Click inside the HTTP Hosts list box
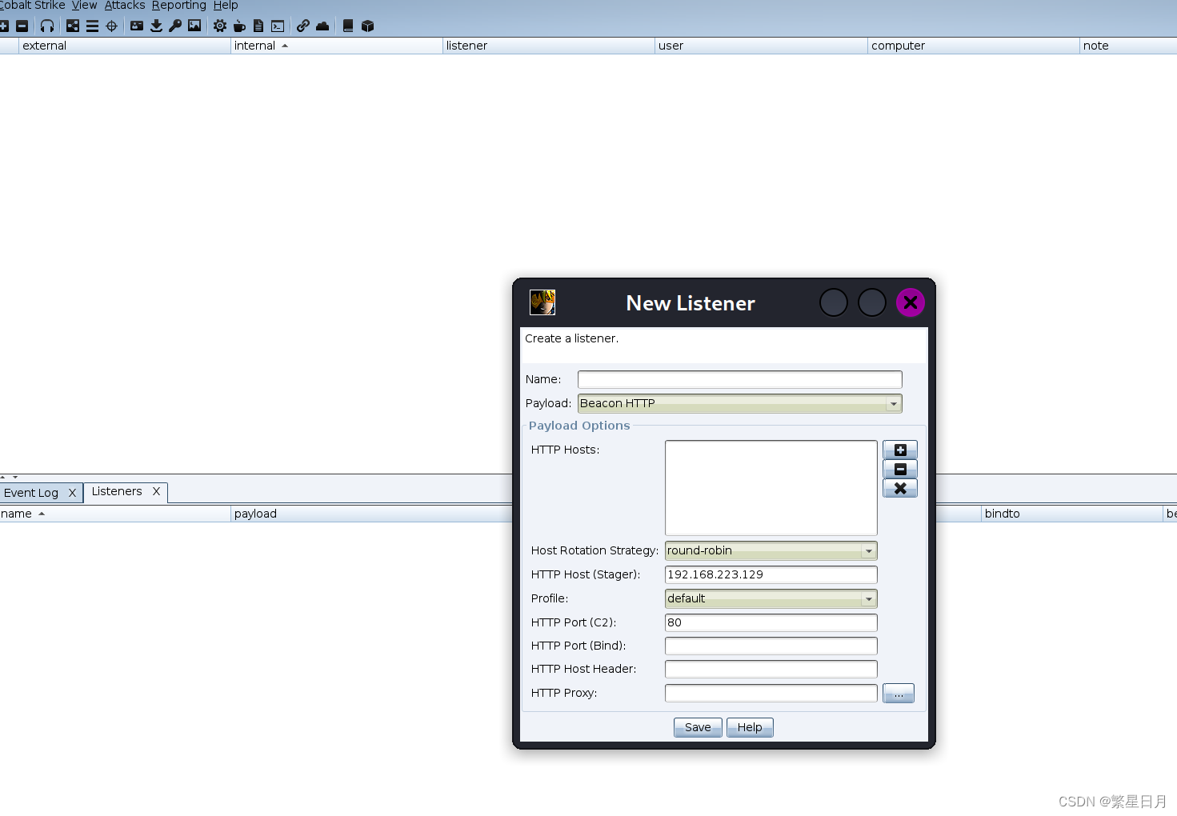 [x=771, y=488]
